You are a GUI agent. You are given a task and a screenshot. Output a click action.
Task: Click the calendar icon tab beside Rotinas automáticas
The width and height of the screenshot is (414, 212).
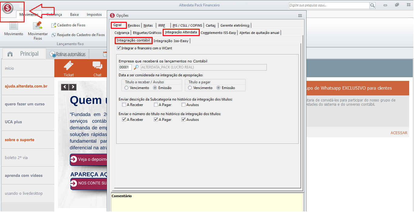105,54
